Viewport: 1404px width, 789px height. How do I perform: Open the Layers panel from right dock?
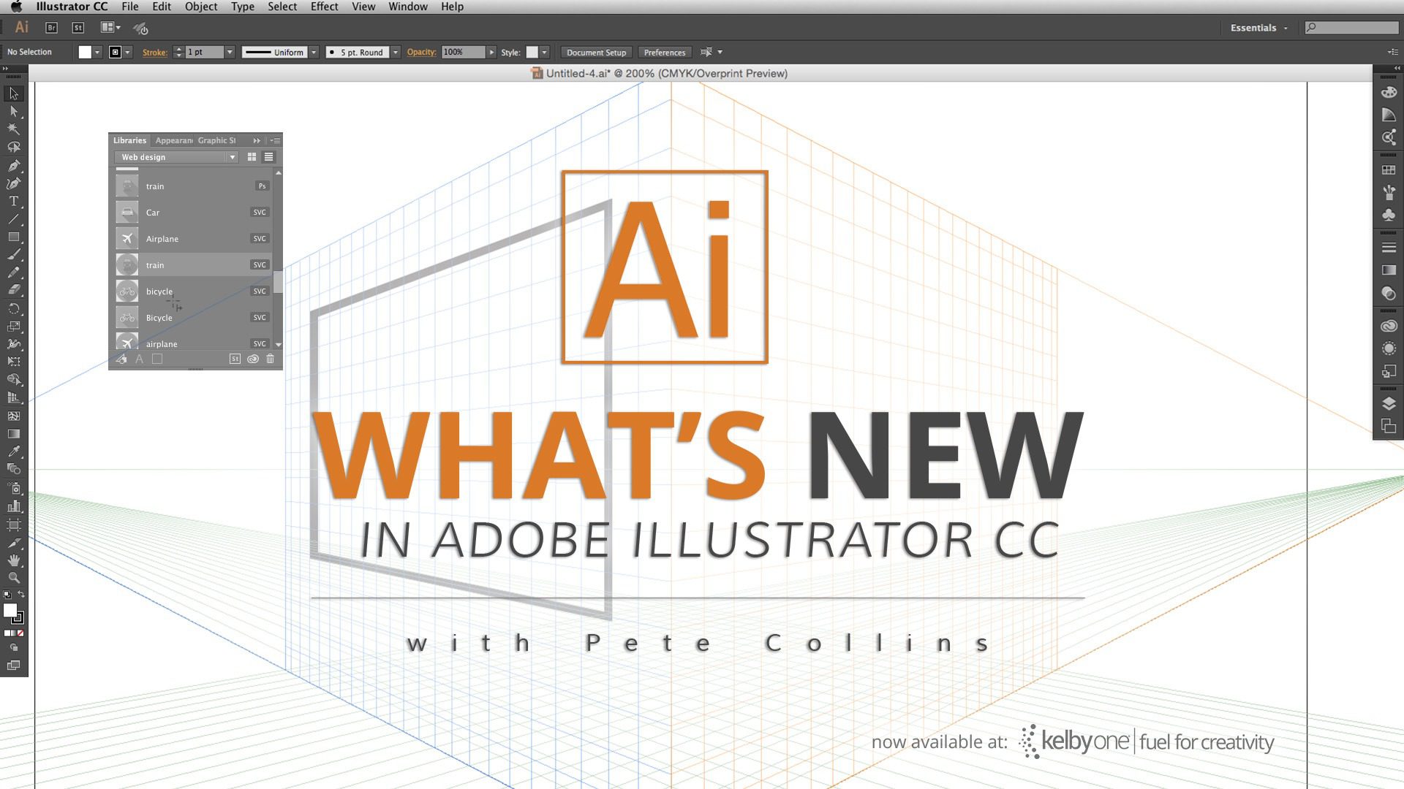(1389, 403)
